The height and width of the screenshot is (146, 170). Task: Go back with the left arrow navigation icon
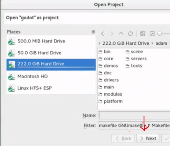click(x=102, y=34)
